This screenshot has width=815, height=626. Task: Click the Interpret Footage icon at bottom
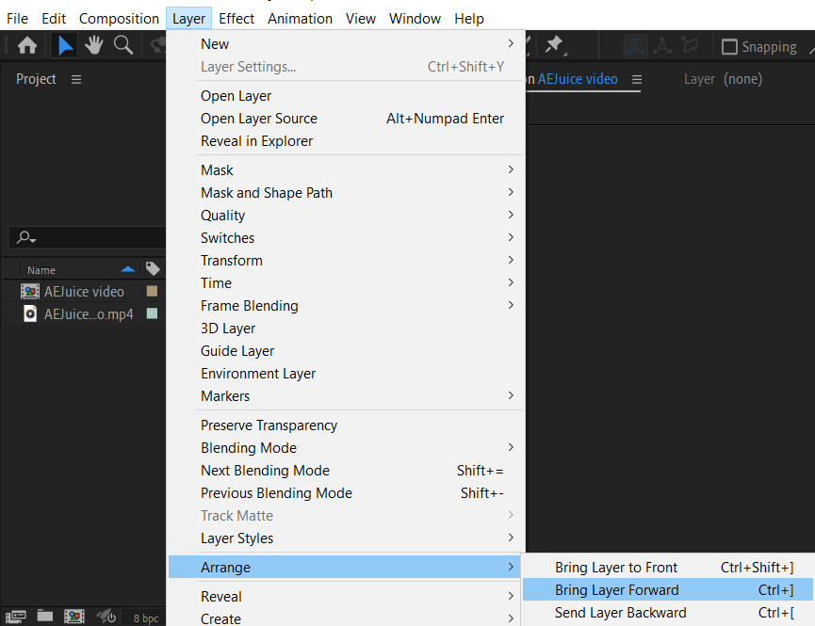(x=16, y=617)
